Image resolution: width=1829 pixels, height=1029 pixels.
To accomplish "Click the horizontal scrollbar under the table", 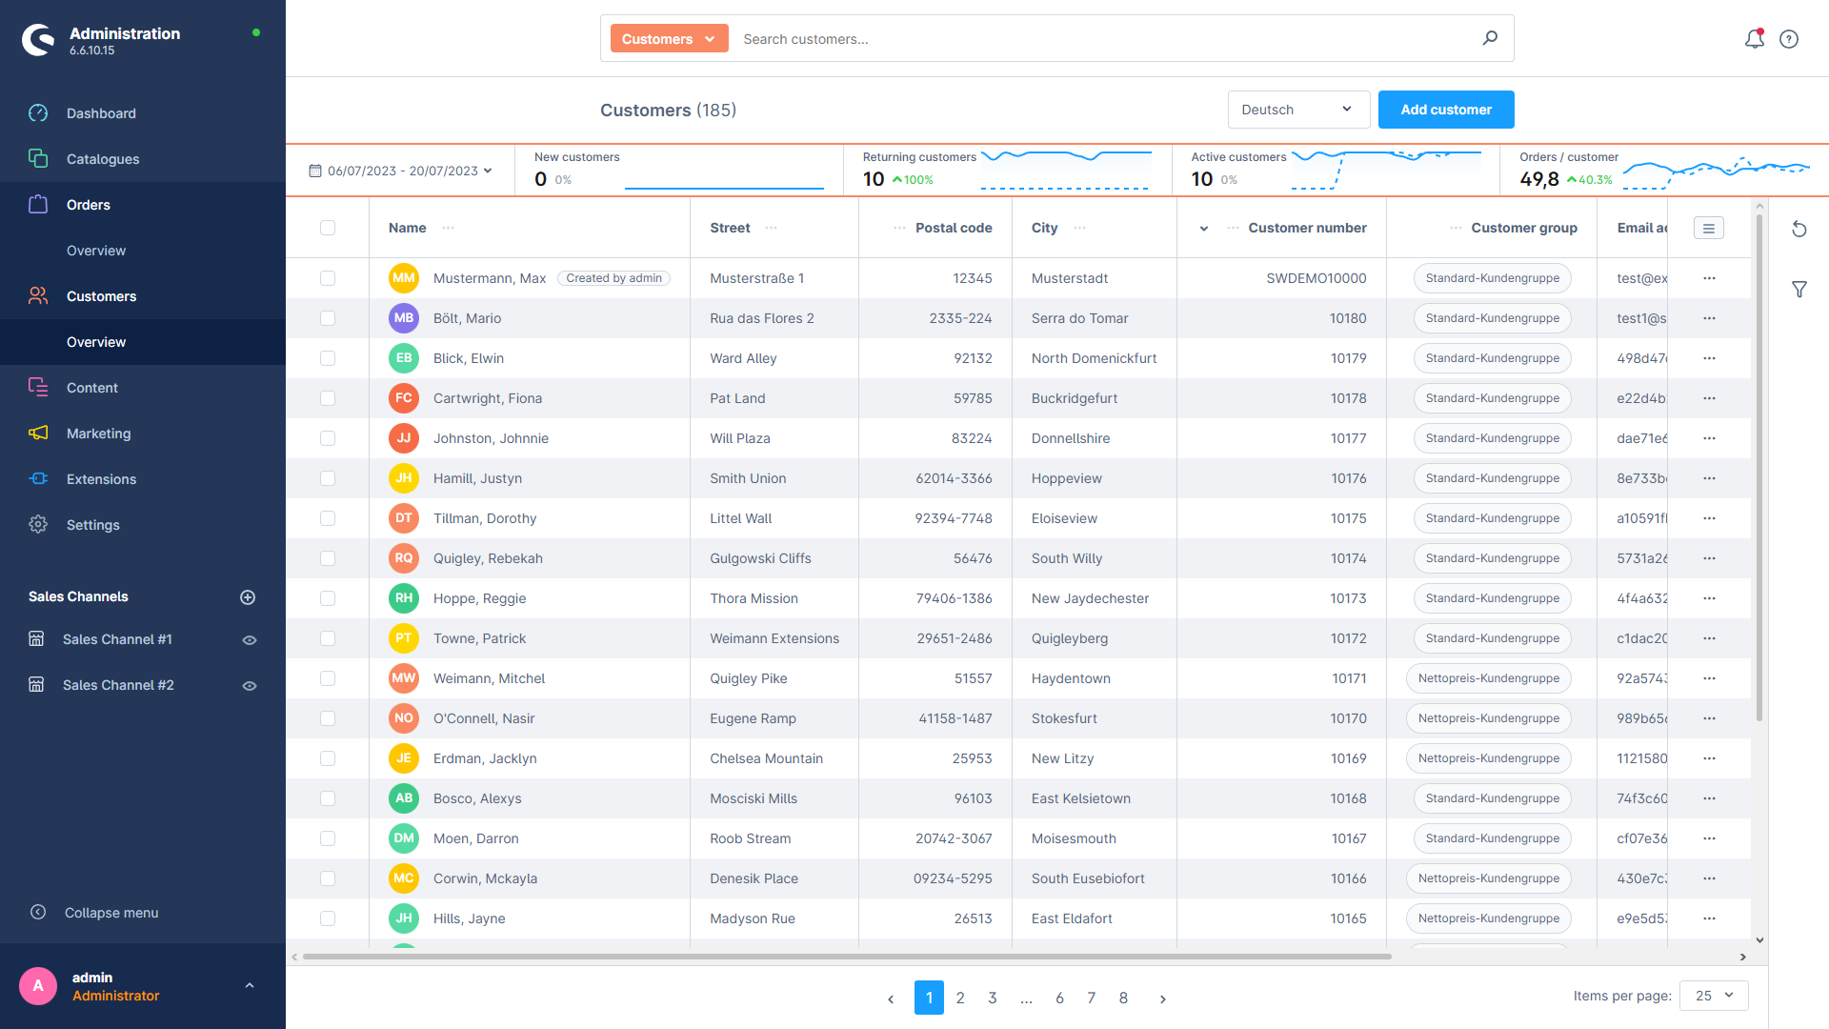I will [846, 957].
